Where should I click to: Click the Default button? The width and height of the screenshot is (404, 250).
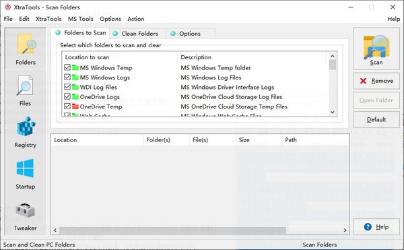click(x=376, y=119)
